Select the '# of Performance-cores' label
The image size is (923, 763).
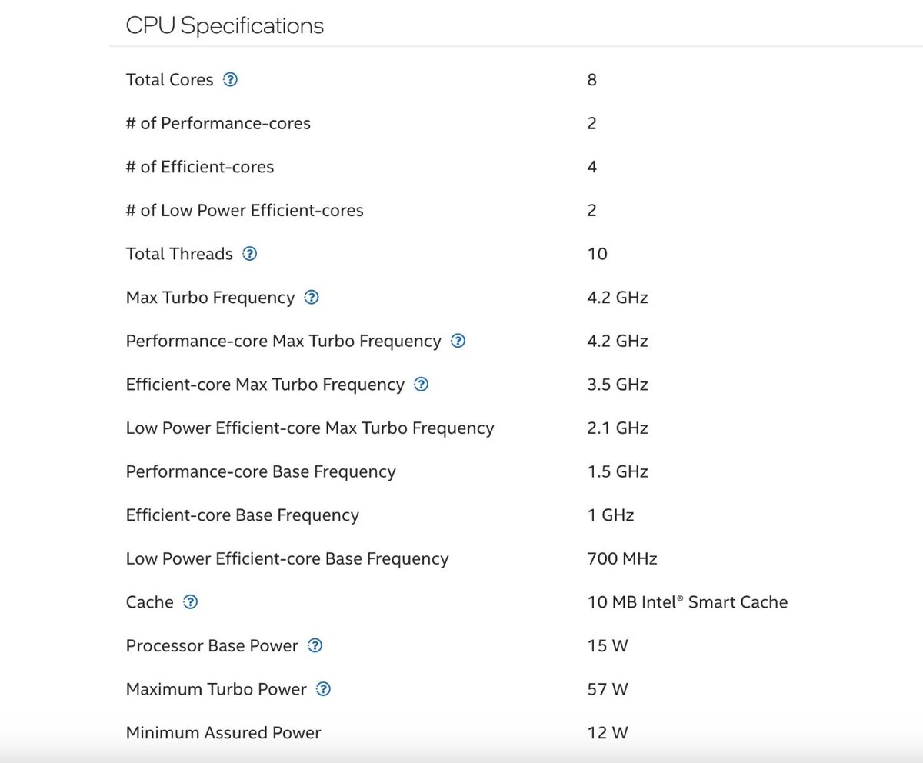click(218, 123)
